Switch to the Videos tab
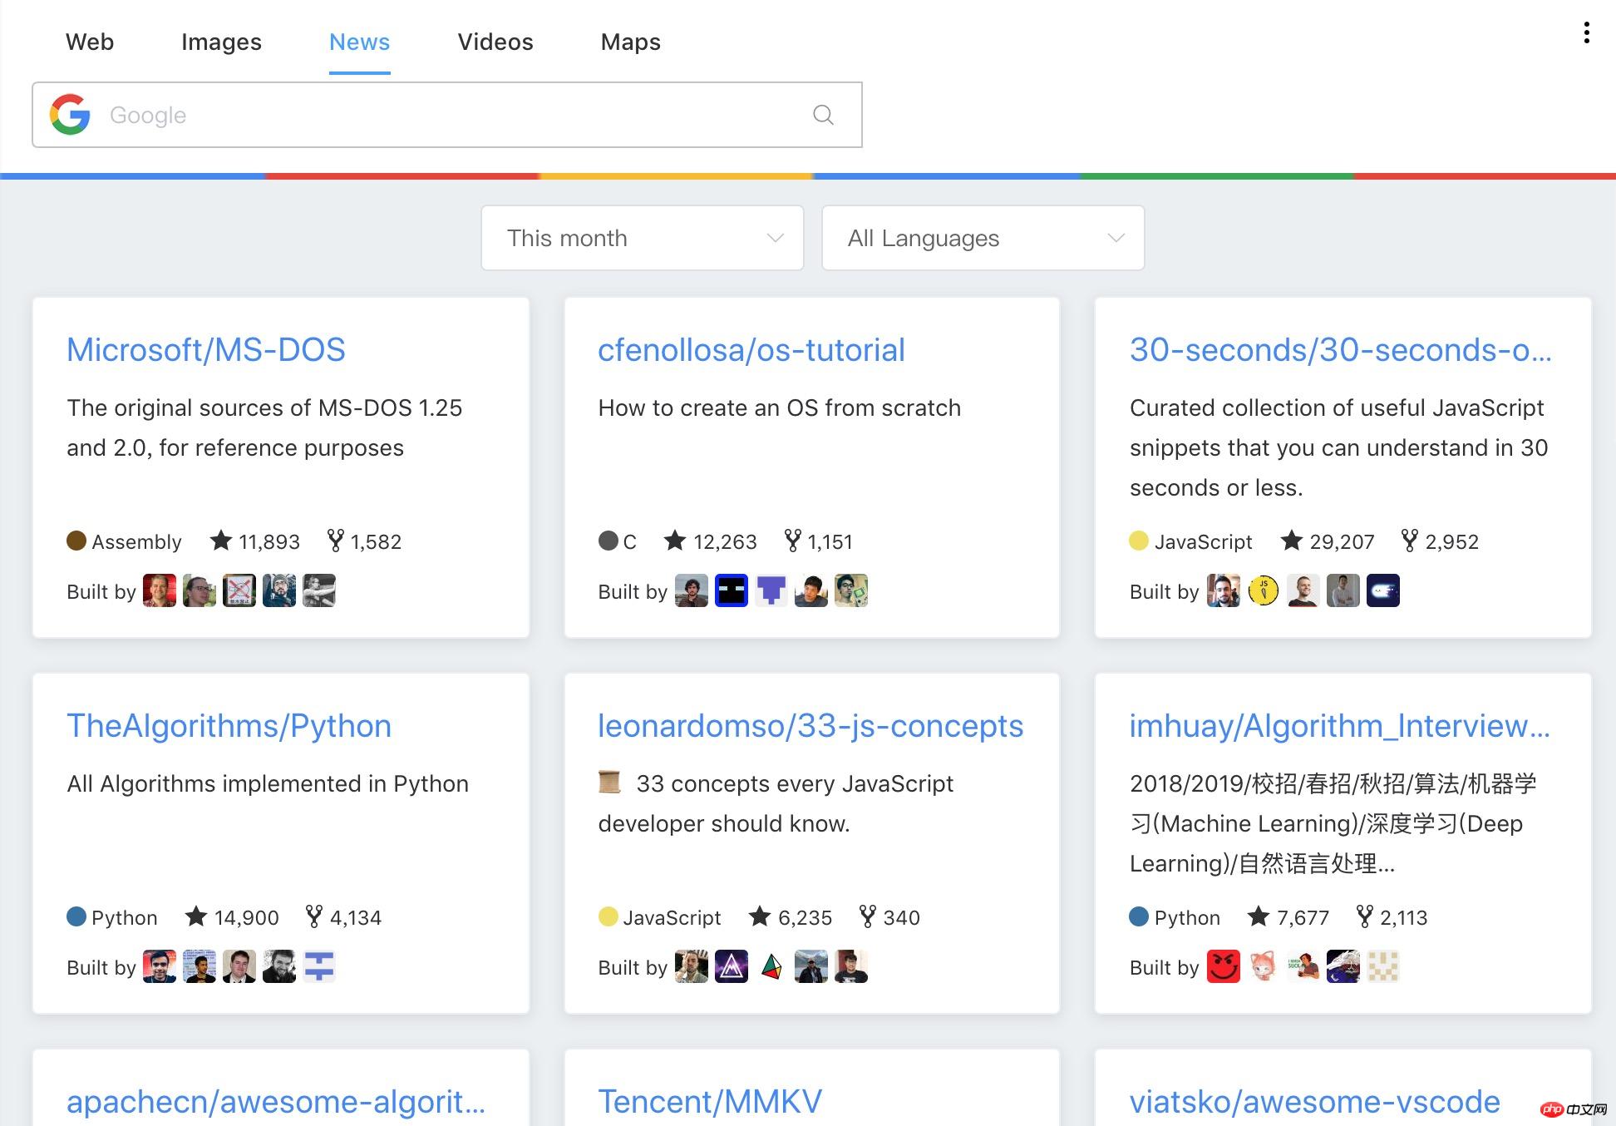Screen dimensions: 1616x1126 [x=495, y=42]
